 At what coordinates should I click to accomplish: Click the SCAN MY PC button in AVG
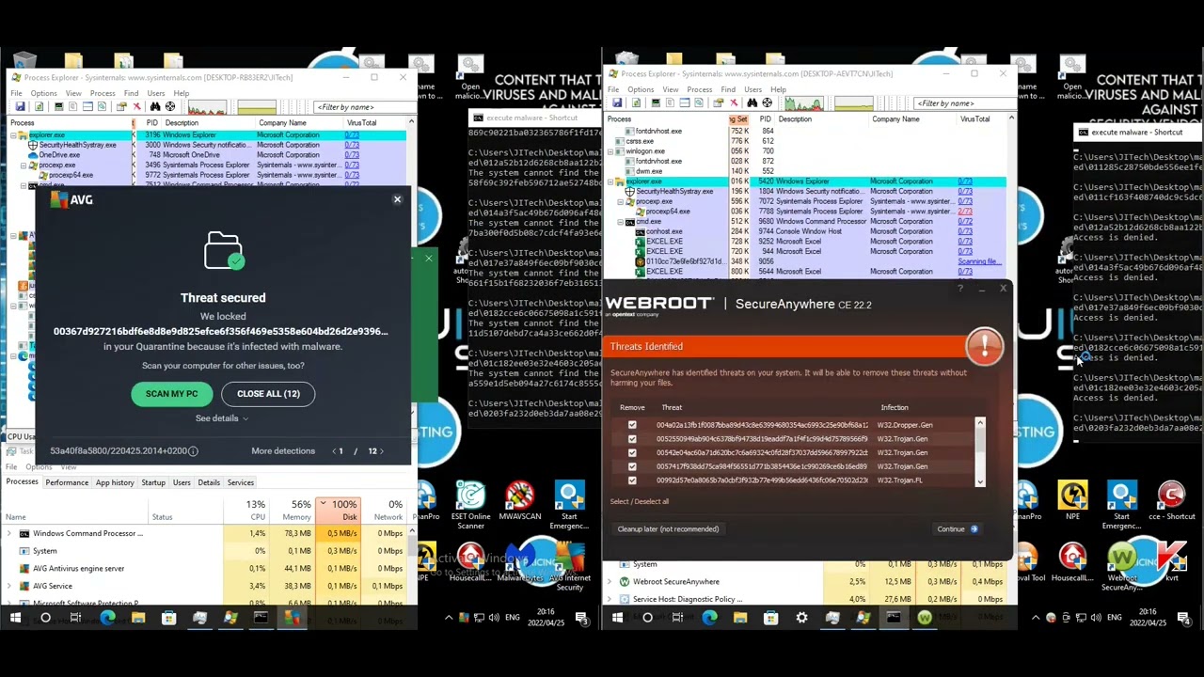coord(171,394)
